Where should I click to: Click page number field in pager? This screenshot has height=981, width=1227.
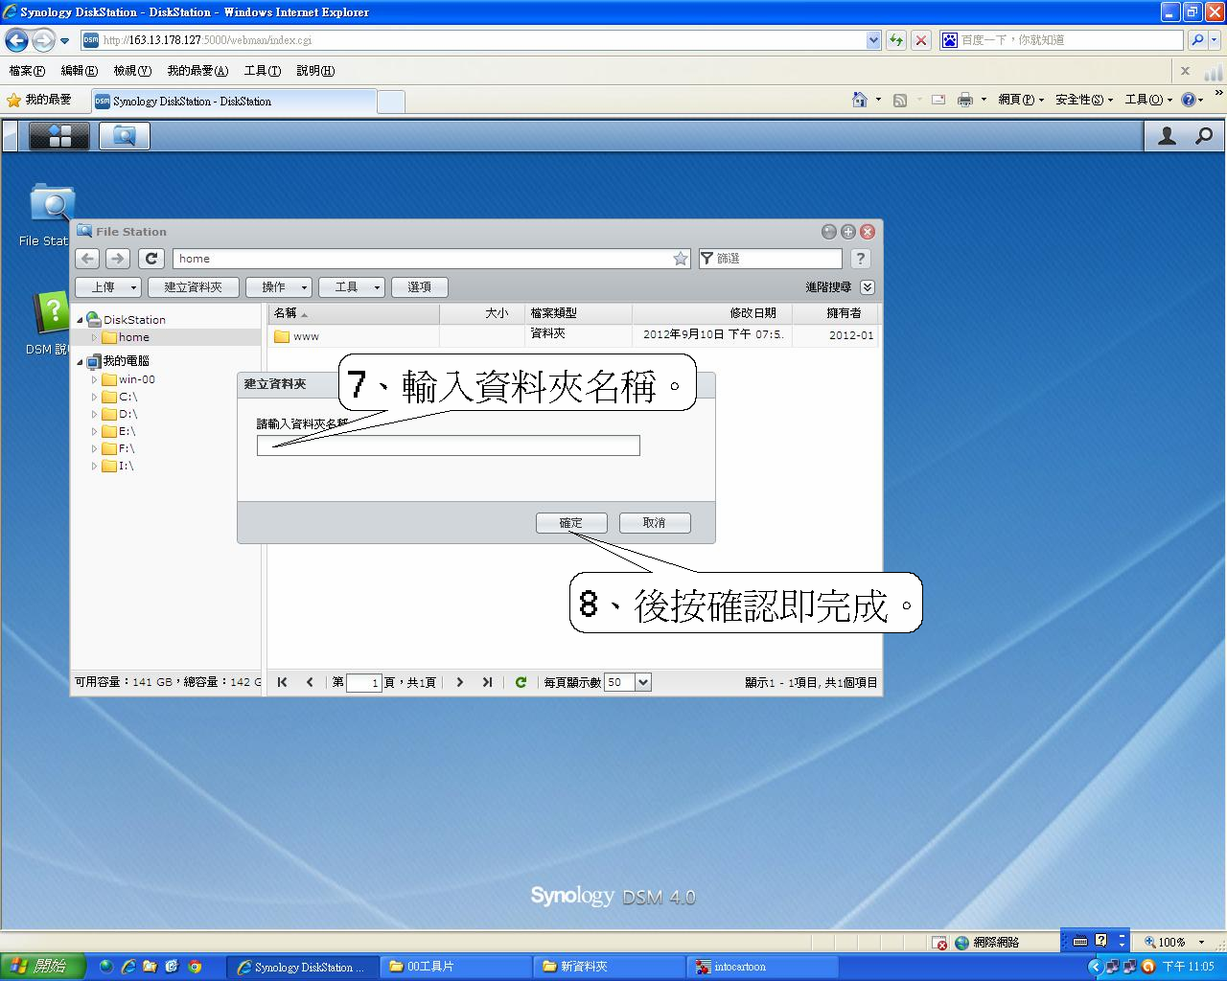click(x=364, y=683)
